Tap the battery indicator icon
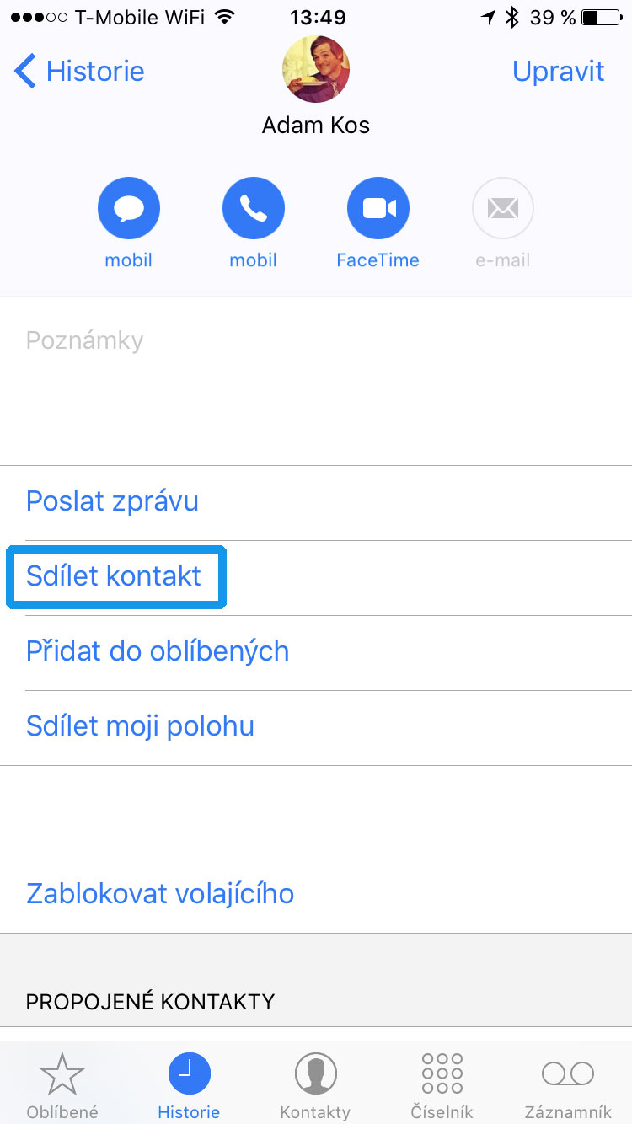This screenshot has height=1124, width=632. (601, 17)
